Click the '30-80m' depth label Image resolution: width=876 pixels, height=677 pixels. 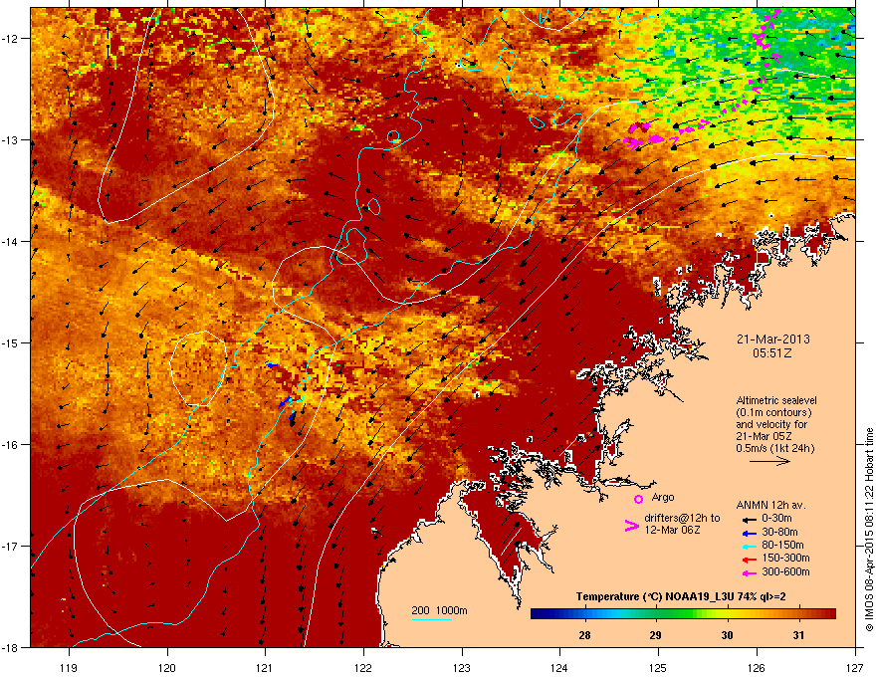(779, 533)
